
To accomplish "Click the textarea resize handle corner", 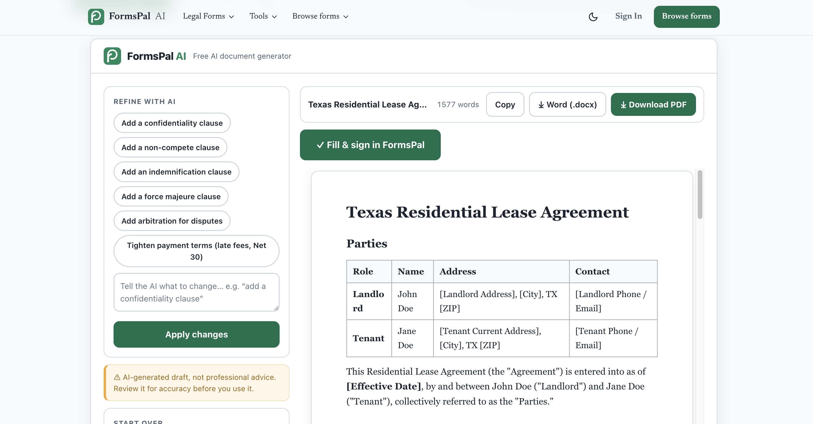I will [276, 308].
